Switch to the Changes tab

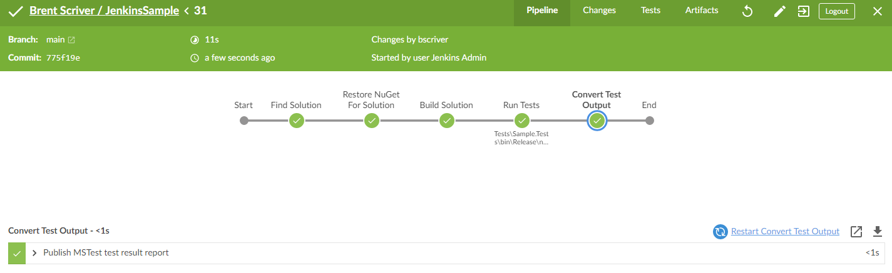pos(599,11)
